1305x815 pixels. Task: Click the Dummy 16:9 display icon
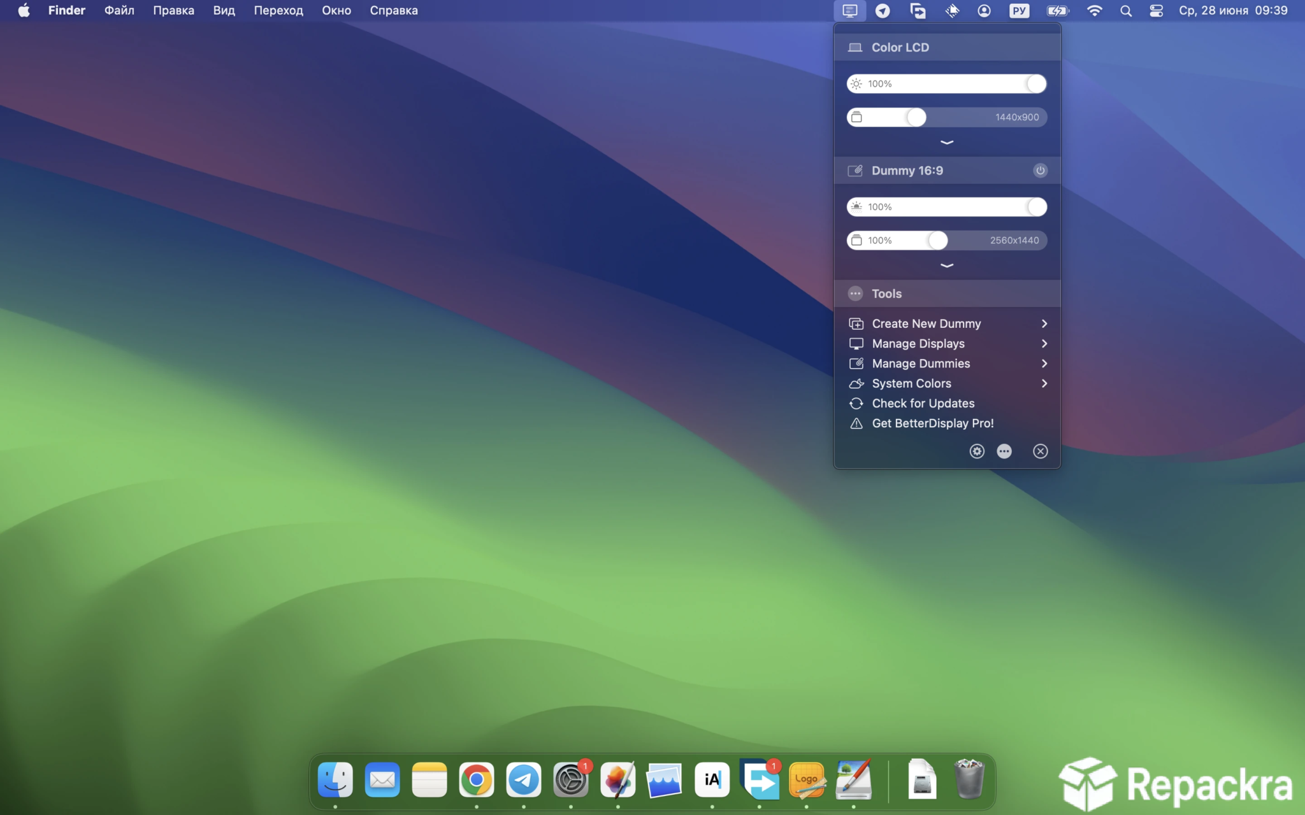click(x=855, y=171)
